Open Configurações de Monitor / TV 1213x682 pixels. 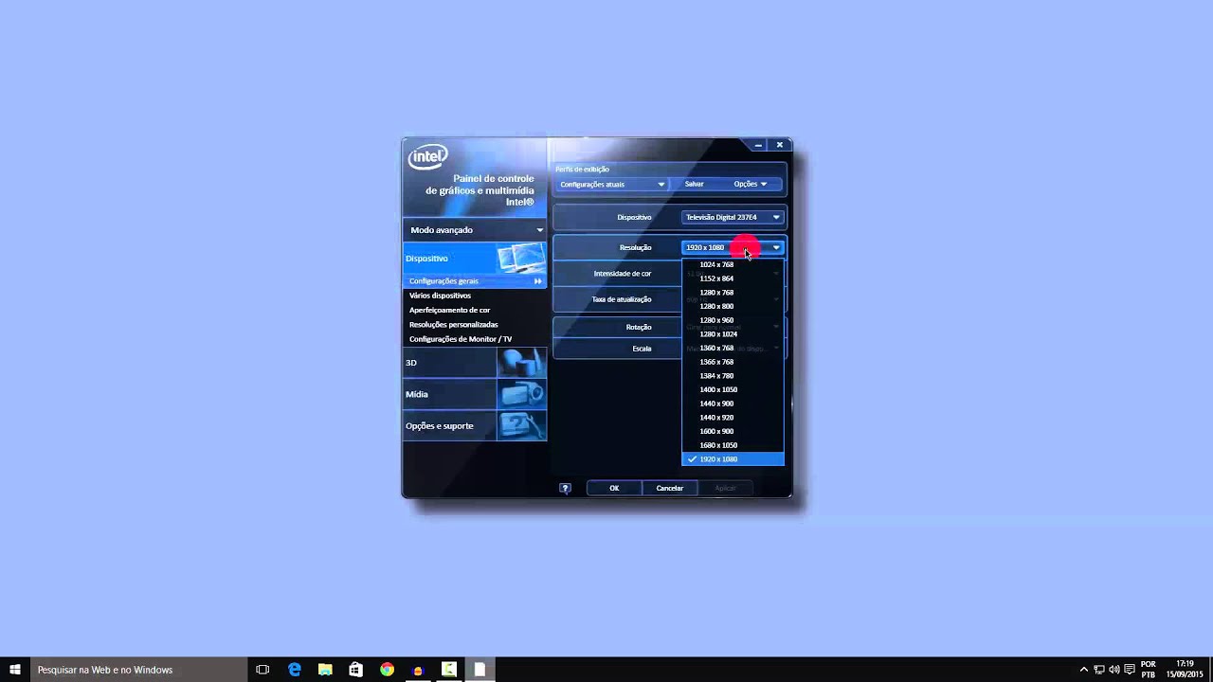tap(461, 339)
